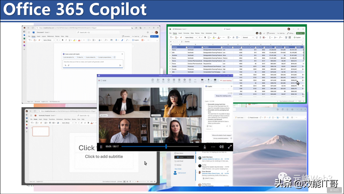The width and height of the screenshot is (344, 194).
Task: Download the video using the download icon
Action: [205, 147]
